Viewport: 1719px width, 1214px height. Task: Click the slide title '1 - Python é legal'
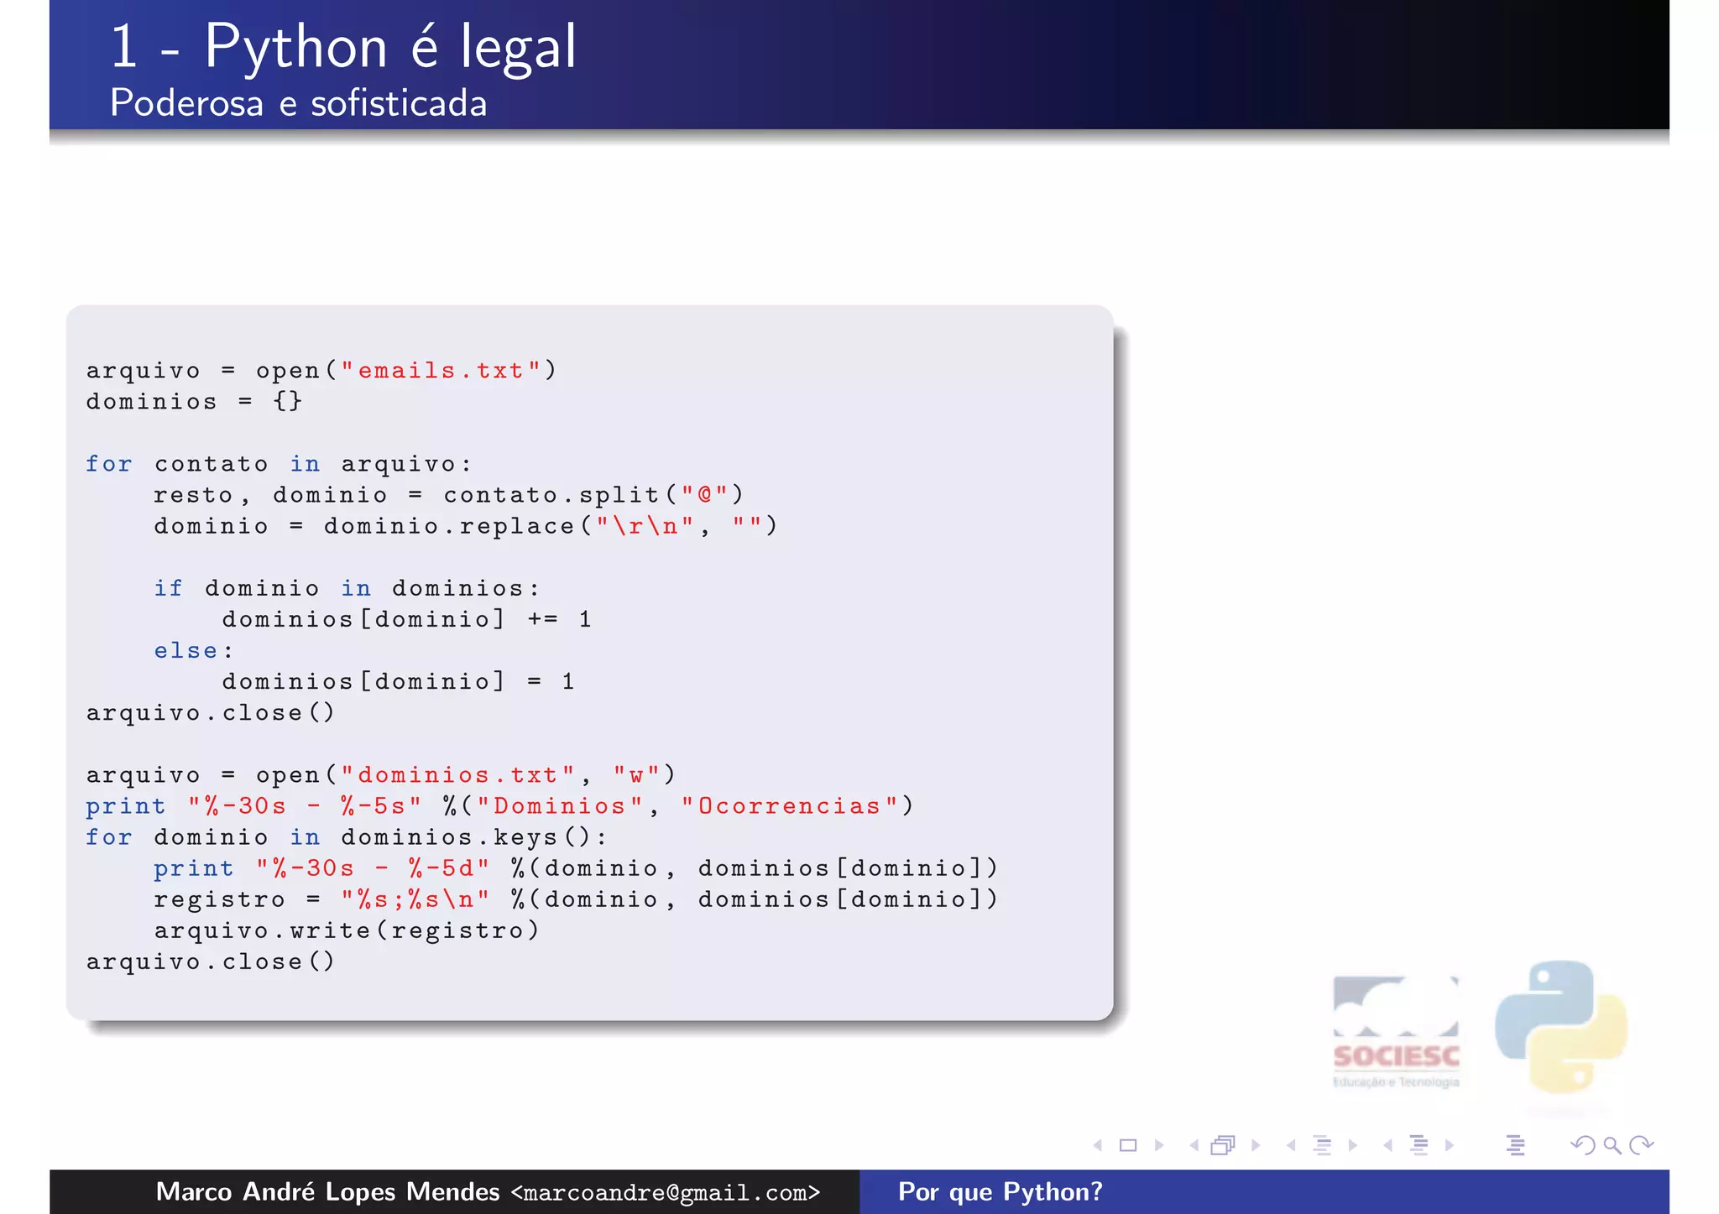coord(343,47)
